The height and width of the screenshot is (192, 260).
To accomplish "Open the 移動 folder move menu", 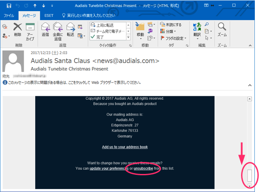I will pos(140,30).
